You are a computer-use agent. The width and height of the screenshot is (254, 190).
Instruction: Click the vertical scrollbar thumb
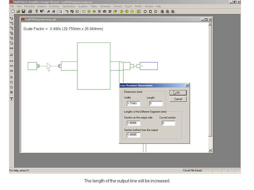[210, 81]
